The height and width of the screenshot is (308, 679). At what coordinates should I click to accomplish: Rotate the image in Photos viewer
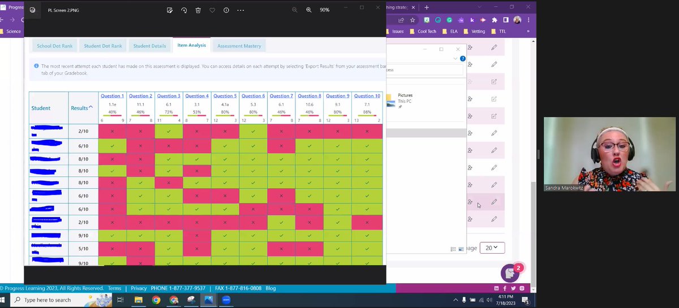(184, 10)
